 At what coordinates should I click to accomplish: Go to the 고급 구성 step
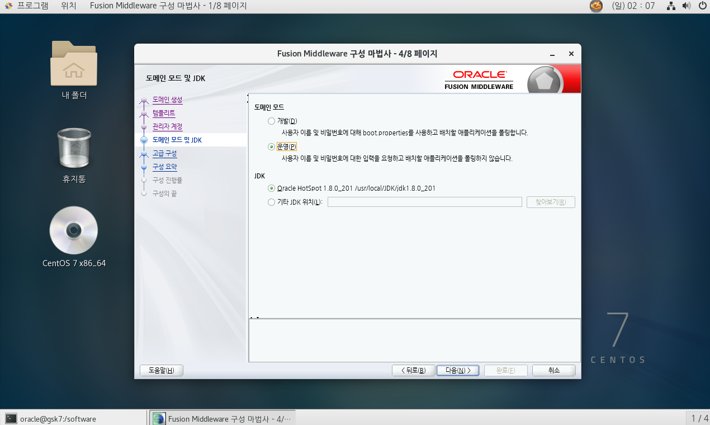tap(164, 153)
